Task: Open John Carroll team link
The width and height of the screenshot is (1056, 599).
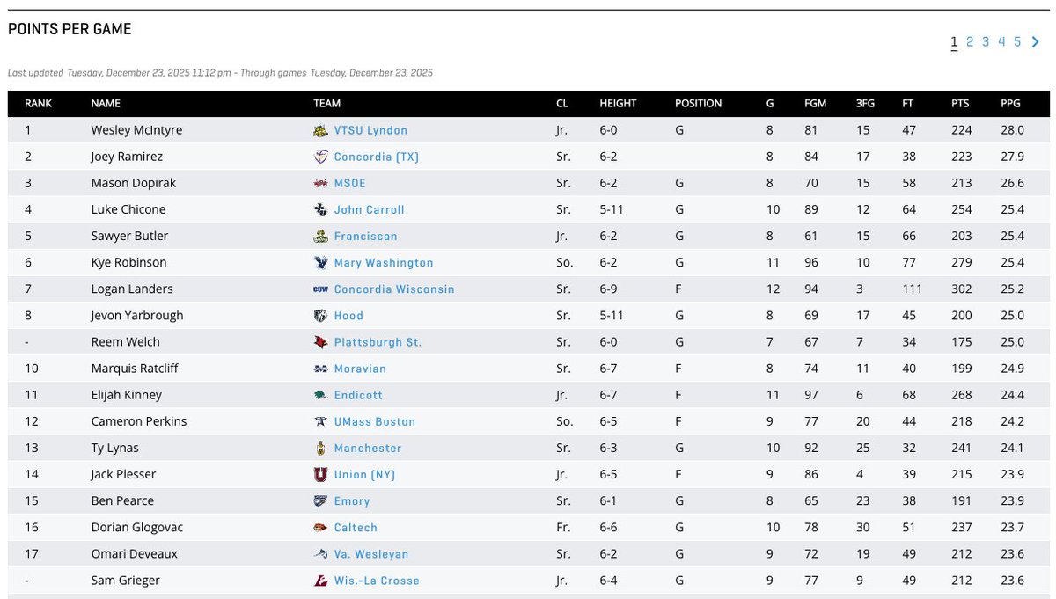Action: pyautogui.click(x=370, y=209)
